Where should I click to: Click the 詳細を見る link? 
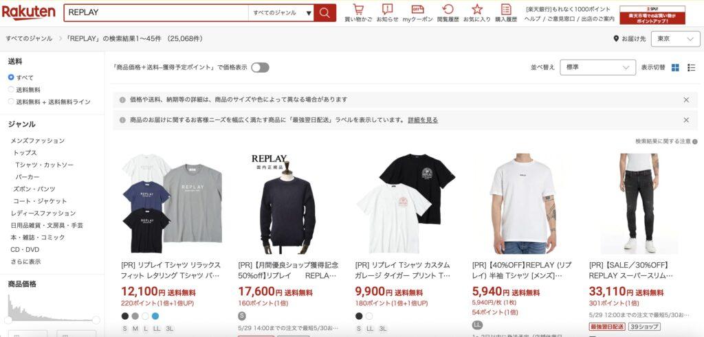point(423,120)
